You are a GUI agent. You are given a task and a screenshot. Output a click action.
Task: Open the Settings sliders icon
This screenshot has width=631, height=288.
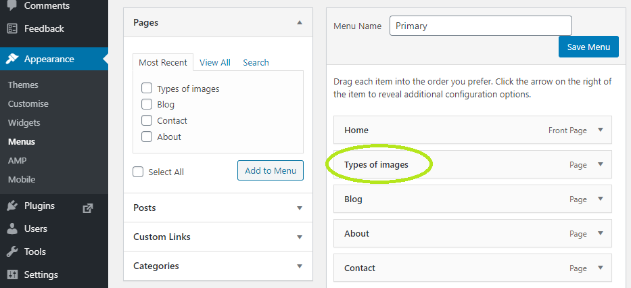(12, 274)
